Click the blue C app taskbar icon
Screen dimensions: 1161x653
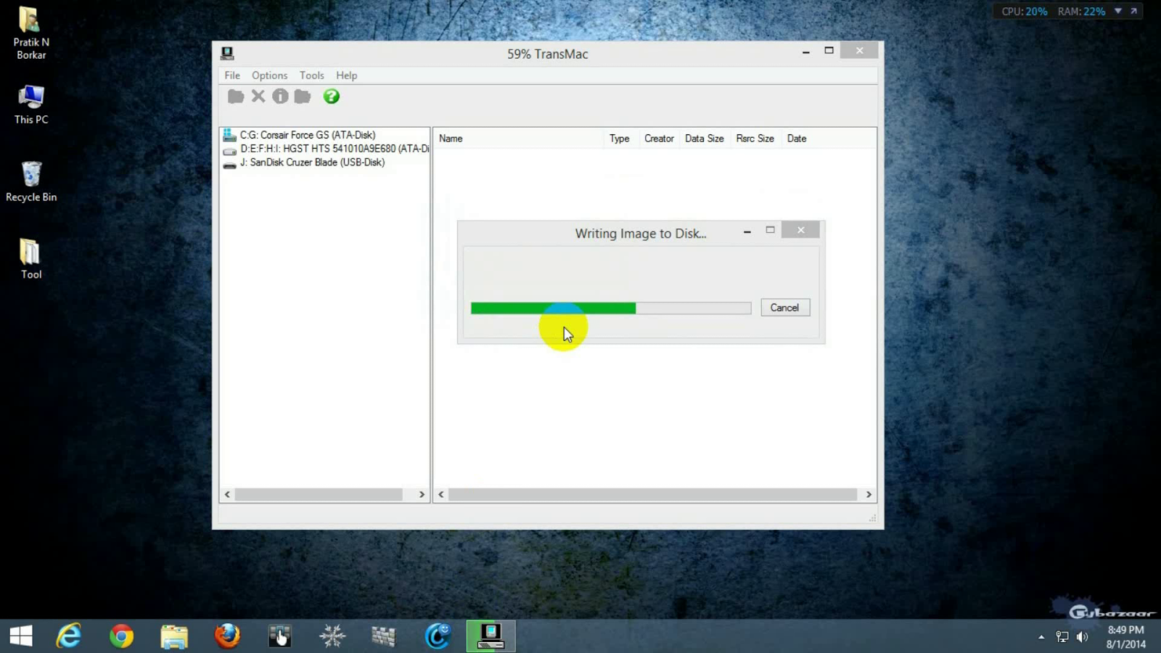point(438,636)
